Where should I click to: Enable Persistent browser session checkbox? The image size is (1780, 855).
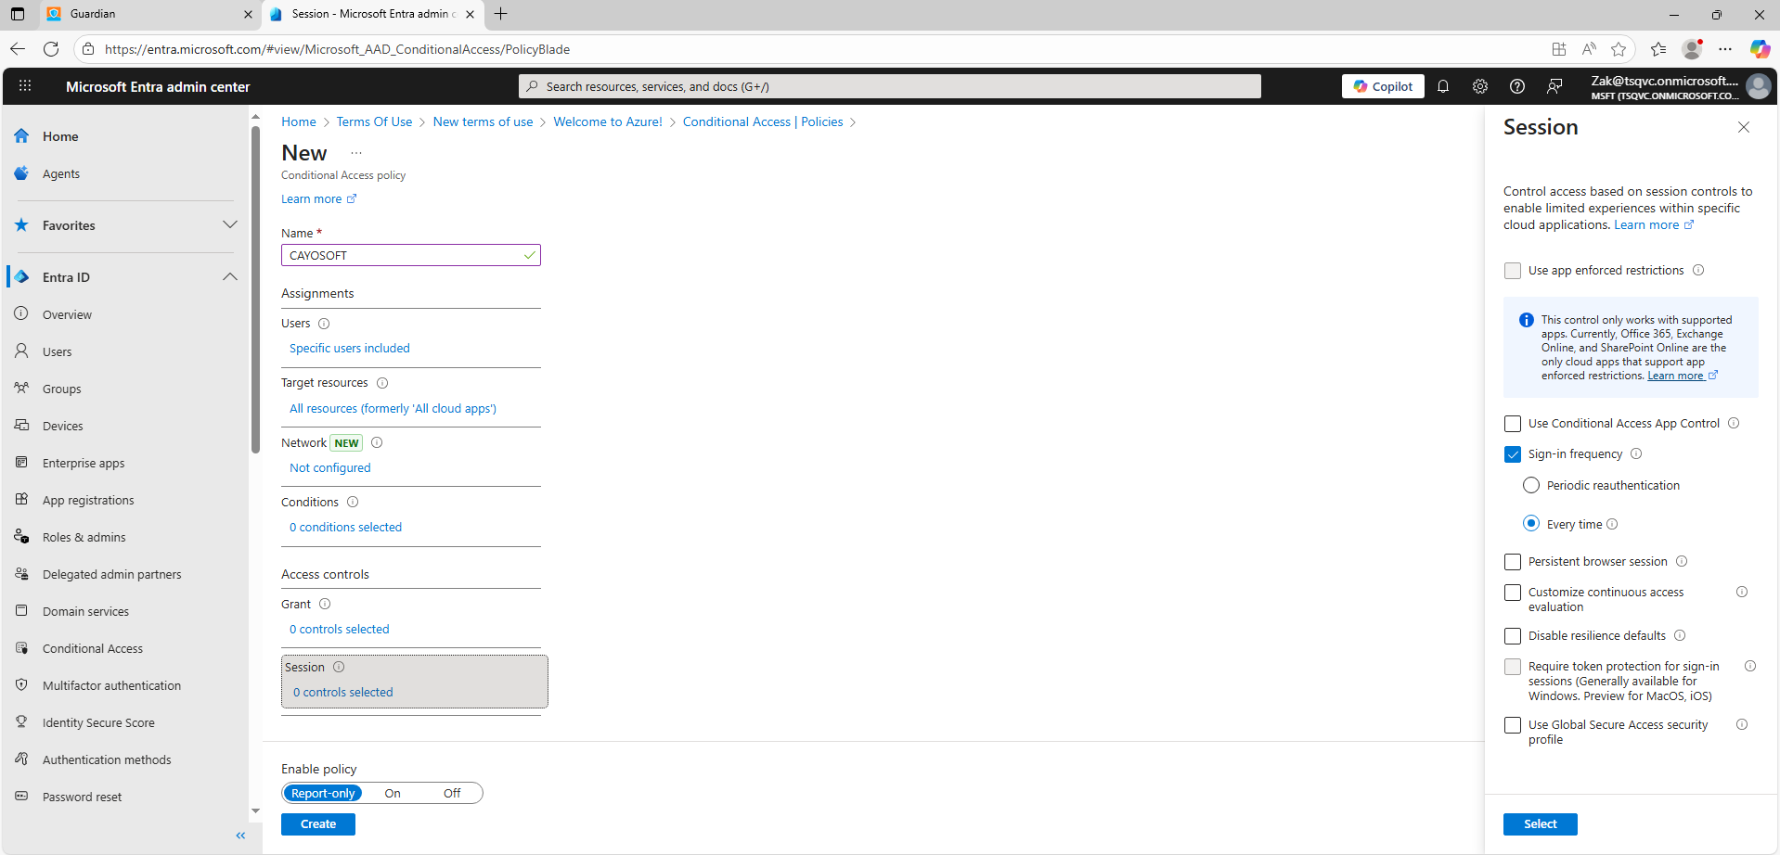pos(1513,562)
